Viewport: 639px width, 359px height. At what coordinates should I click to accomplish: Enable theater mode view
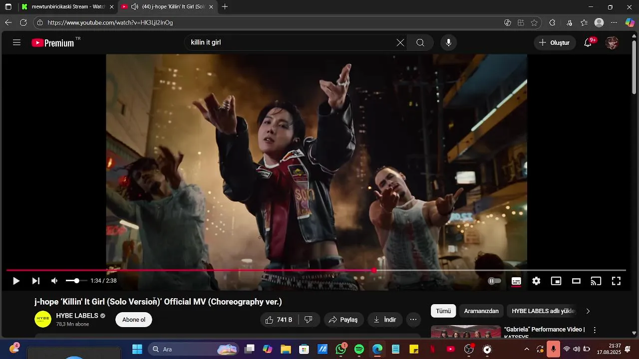[x=576, y=281]
